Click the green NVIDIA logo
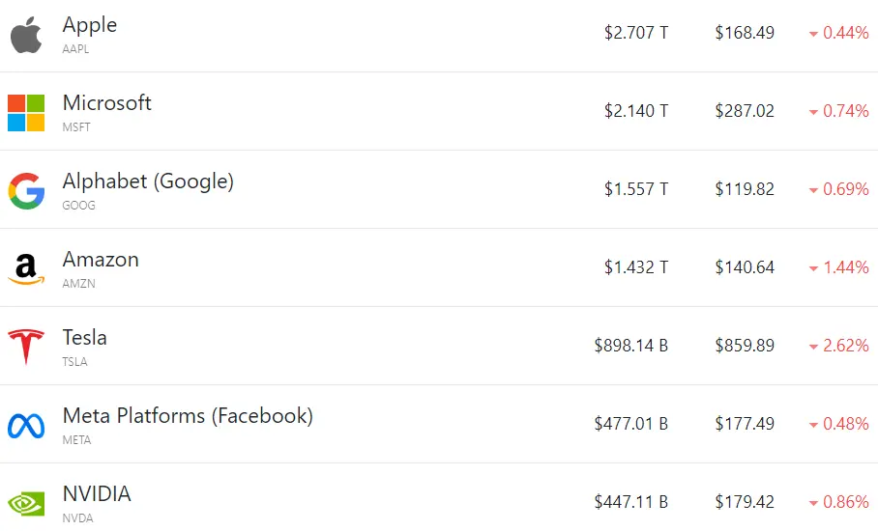878x531 pixels. coord(26,504)
